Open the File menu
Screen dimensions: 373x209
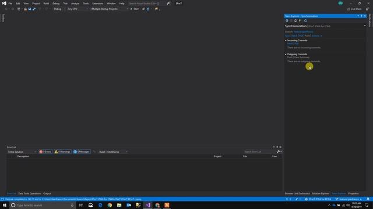(x=10, y=3)
